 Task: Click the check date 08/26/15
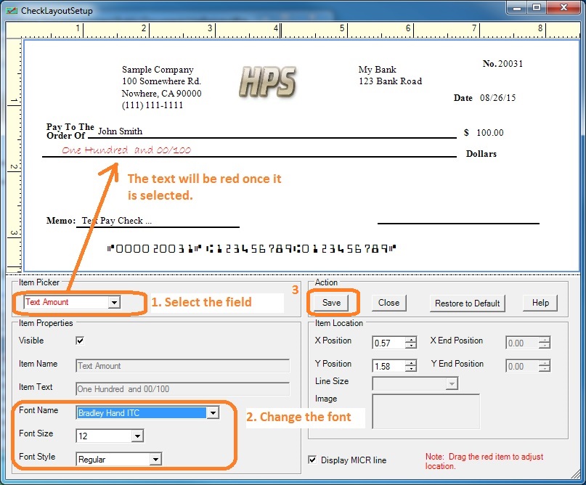tap(497, 98)
